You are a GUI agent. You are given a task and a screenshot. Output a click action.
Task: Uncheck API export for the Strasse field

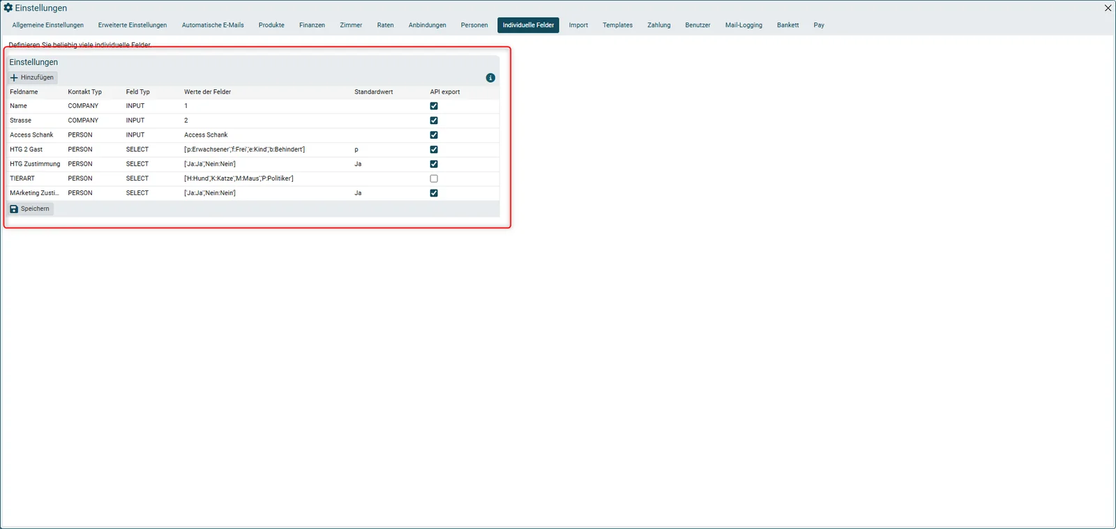tap(434, 121)
